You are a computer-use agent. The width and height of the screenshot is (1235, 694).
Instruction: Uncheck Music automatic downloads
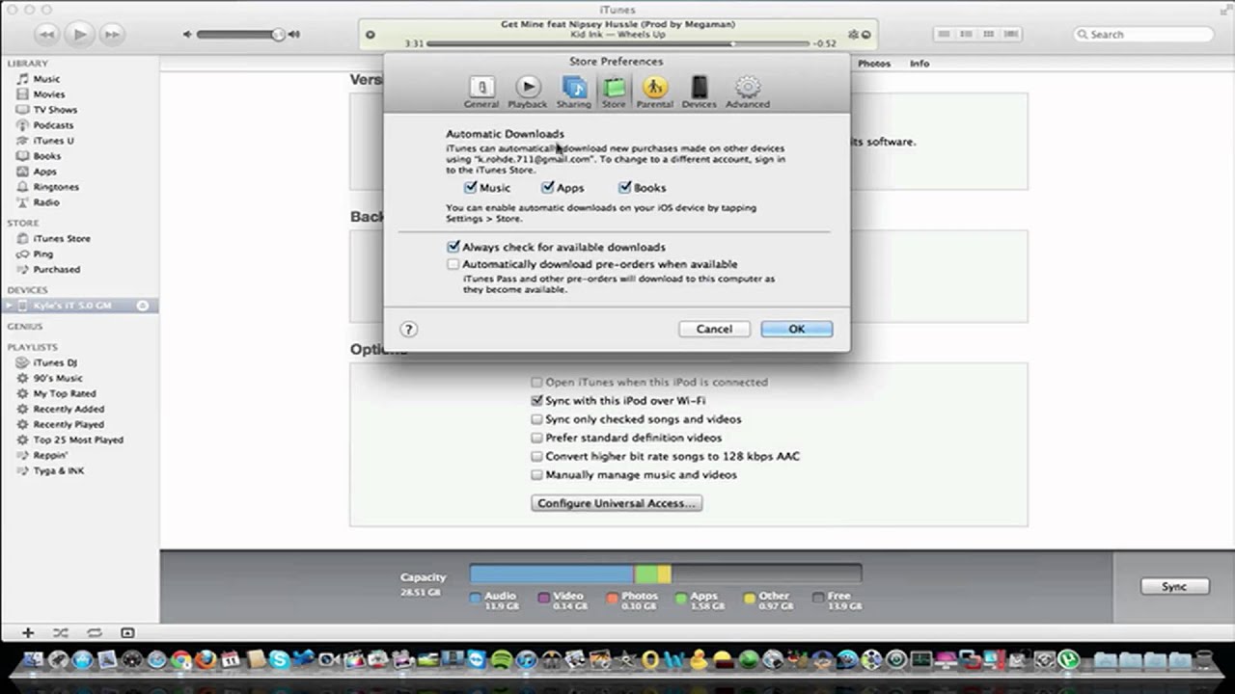point(471,188)
